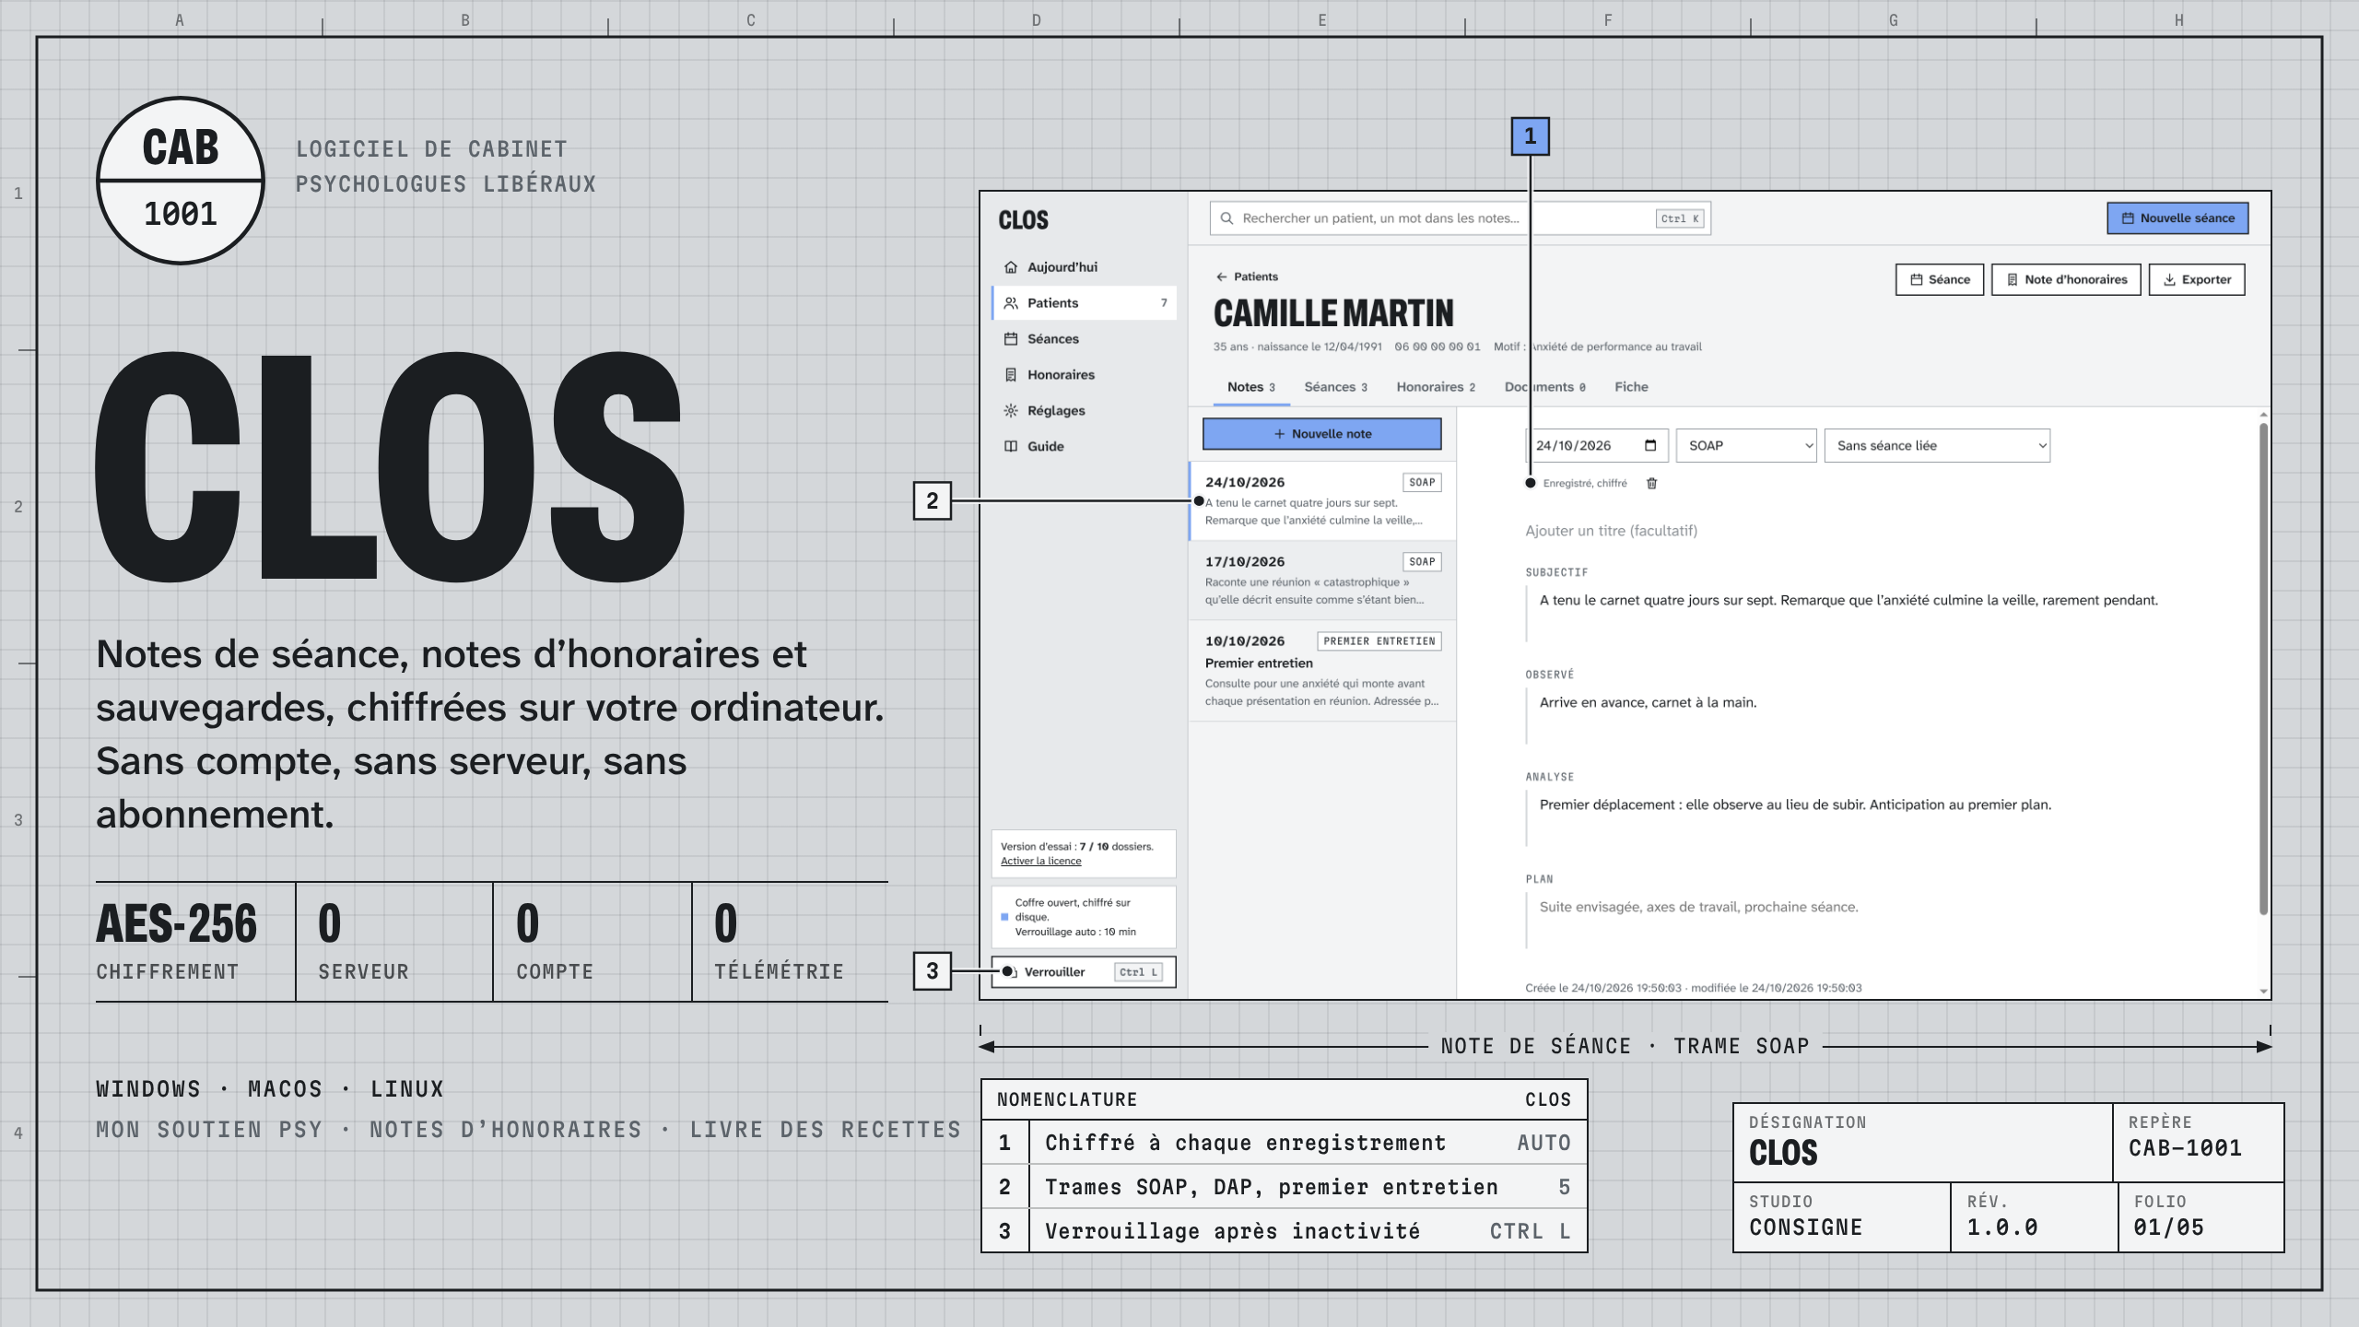Viewport: 2359px width, 1327px height.
Task: Click the calendar icon on Nouvelle séance
Action: click(x=2128, y=218)
